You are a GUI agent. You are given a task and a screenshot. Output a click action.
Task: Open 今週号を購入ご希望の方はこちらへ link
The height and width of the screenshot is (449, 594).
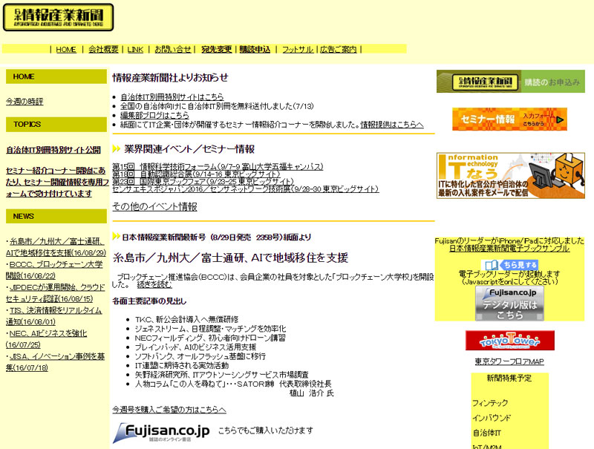point(169,410)
